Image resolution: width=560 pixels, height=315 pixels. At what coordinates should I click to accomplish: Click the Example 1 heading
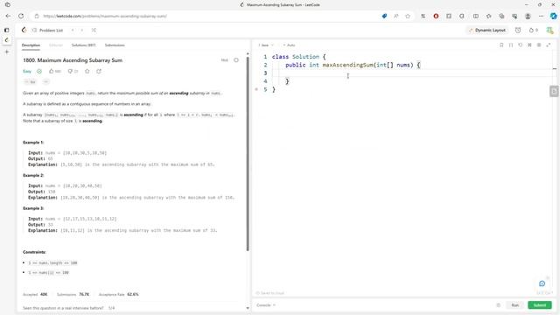(33, 143)
